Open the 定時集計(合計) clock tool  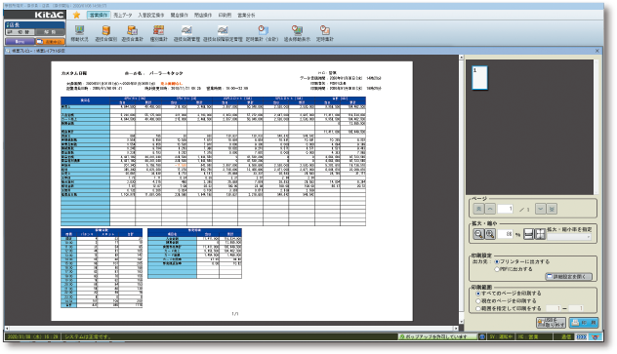click(x=262, y=33)
